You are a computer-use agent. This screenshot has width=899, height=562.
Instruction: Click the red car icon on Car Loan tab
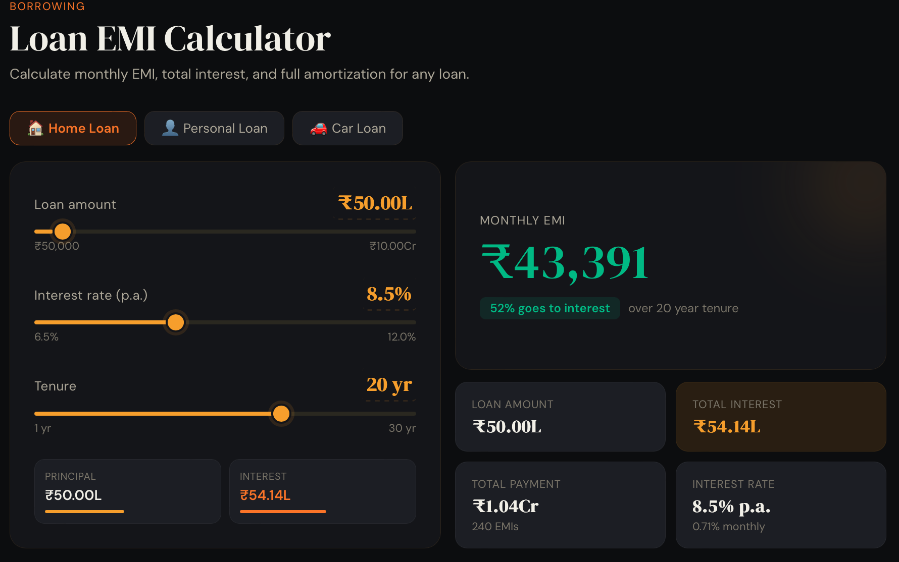(319, 128)
